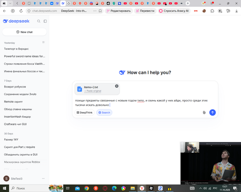This screenshot has width=241, height=192.
Task: Open the extensions puzzle icon
Action: point(212,11)
